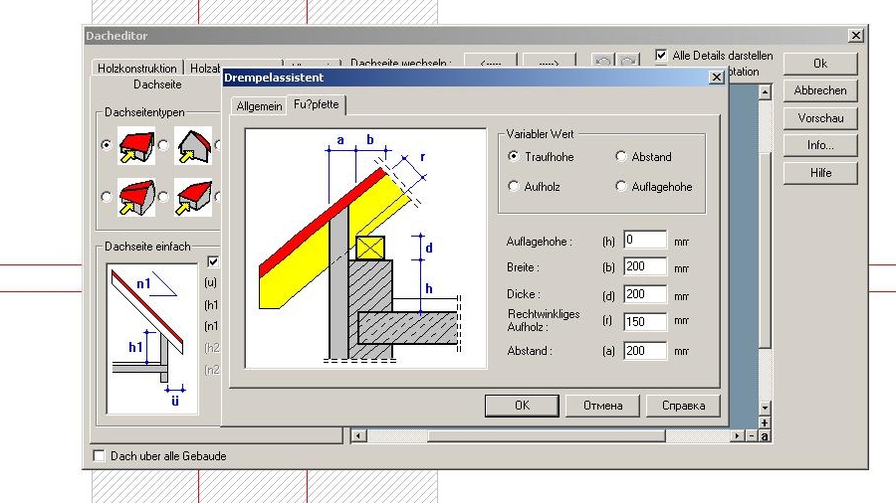Enable Dach uber alle Gebaude checkbox
The height and width of the screenshot is (503, 896).
(99, 456)
